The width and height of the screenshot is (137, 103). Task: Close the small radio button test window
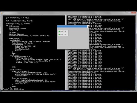pos(88,26)
